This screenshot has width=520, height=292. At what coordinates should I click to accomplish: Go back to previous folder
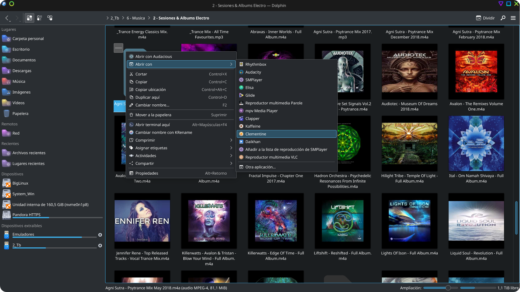click(7, 18)
